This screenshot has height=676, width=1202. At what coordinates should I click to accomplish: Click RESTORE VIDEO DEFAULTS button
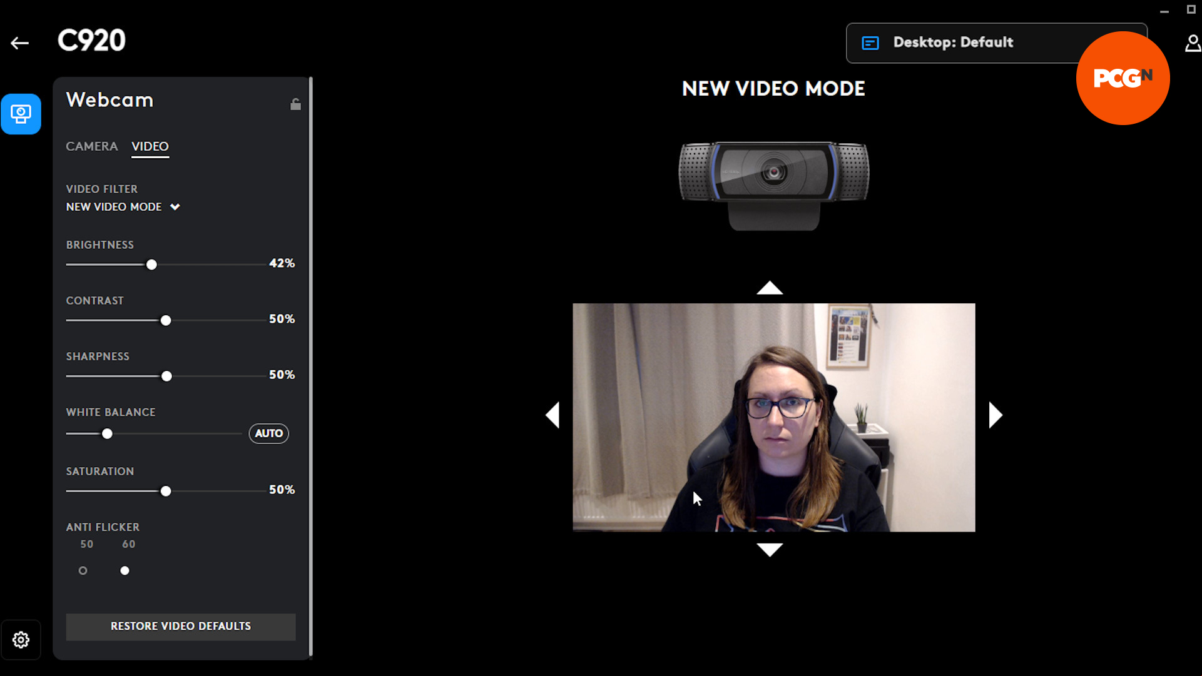coord(181,627)
